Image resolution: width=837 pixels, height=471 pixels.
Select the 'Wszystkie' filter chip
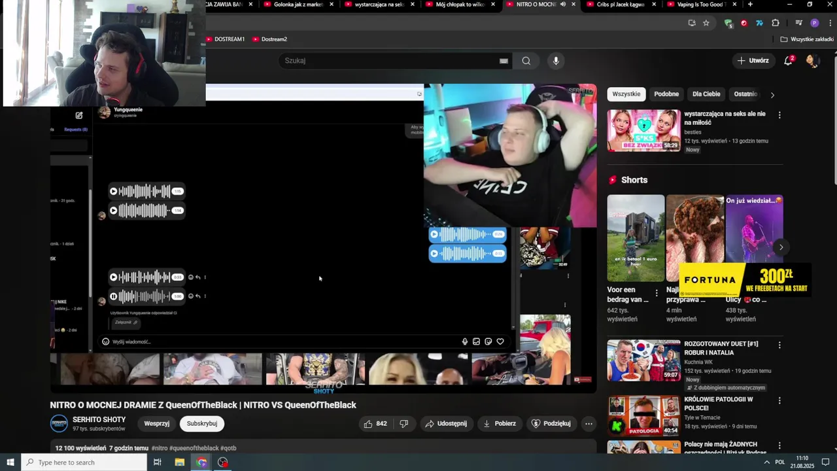click(626, 94)
